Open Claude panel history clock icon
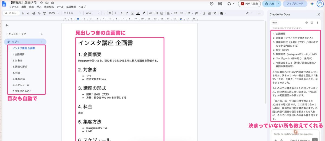 (x=307, y=23)
